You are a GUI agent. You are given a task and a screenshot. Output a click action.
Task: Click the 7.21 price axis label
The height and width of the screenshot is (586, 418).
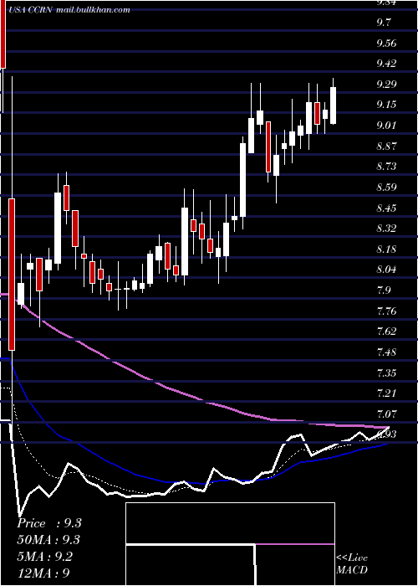click(386, 393)
